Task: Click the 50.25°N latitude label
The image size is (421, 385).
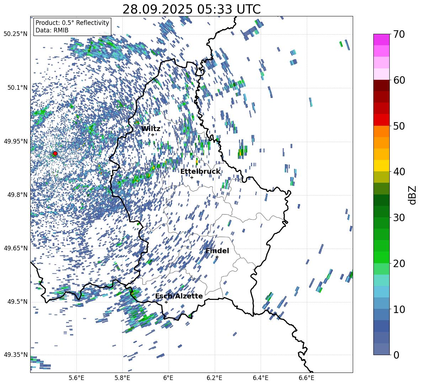Action: [16, 34]
